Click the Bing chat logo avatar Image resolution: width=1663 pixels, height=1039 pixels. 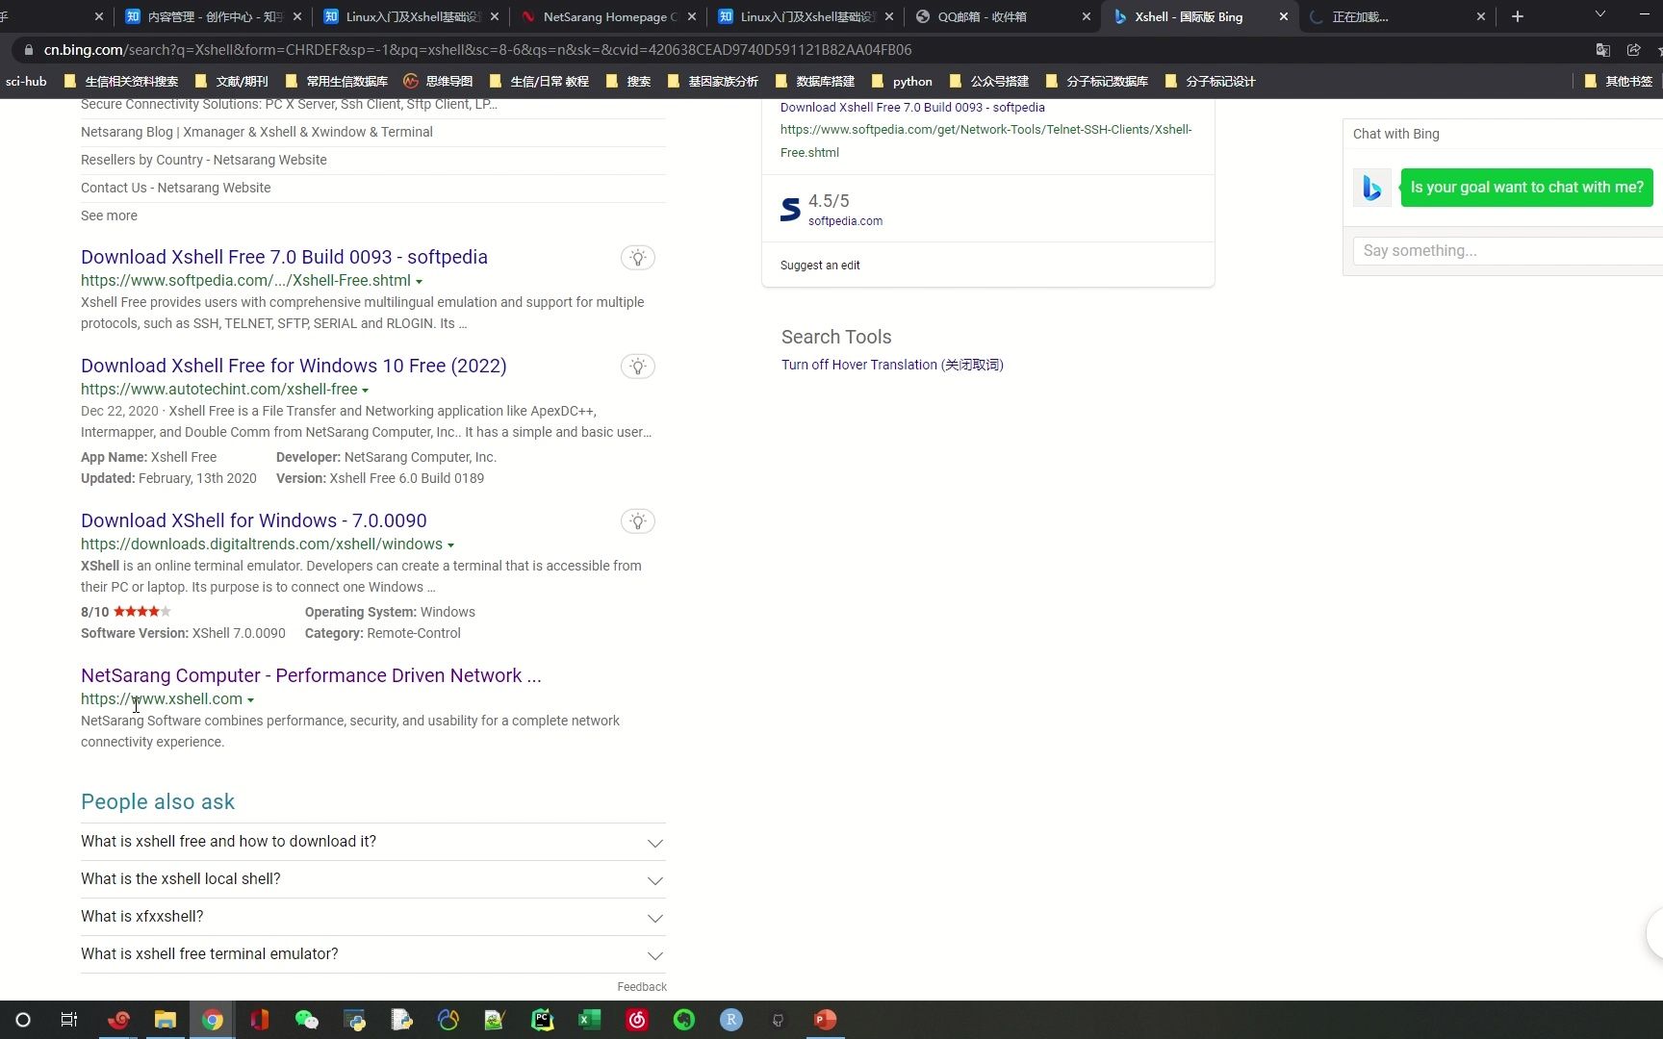click(1372, 188)
